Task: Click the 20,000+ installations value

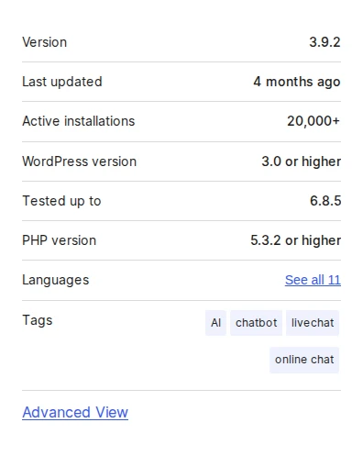Action: pos(313,121)
